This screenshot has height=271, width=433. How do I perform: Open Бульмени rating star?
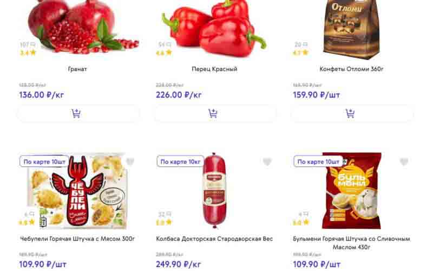click(x=306, y=222)
